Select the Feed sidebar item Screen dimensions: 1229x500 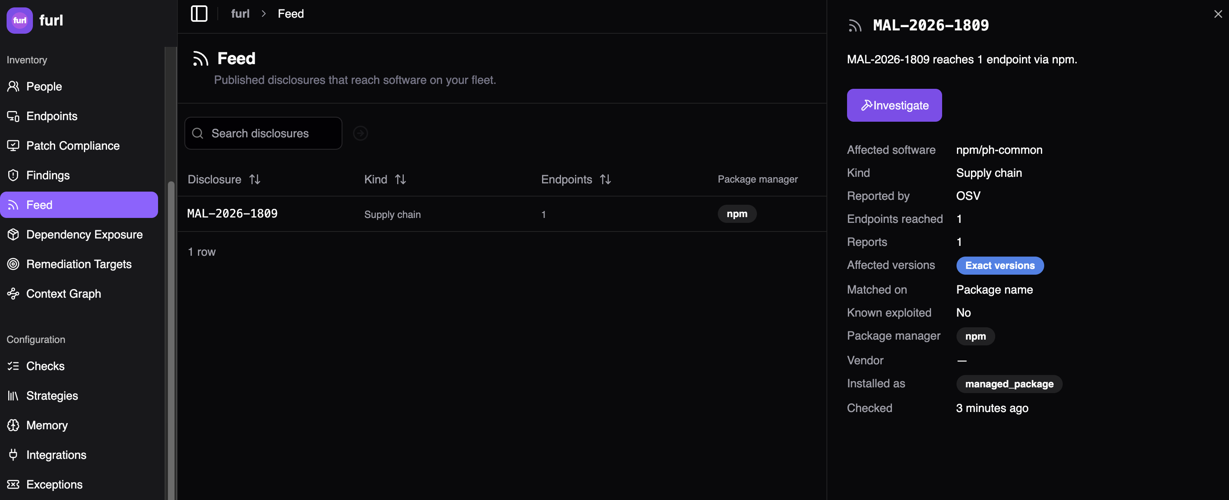79,204
